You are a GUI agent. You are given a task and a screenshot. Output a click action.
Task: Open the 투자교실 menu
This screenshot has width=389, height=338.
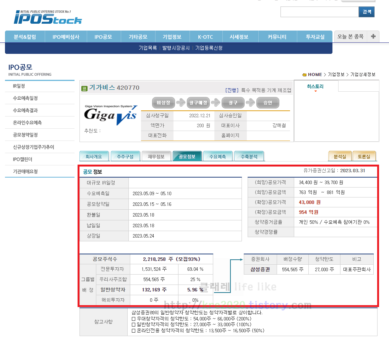click(x=315, y=37)
